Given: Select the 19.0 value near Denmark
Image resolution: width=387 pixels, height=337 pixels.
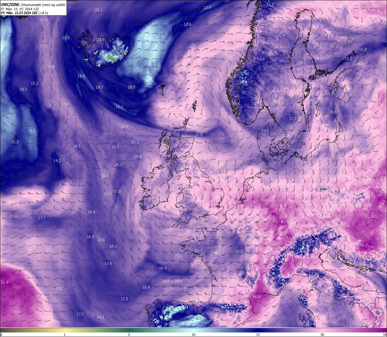Looking at the screenshot, I should pos(265,131).
